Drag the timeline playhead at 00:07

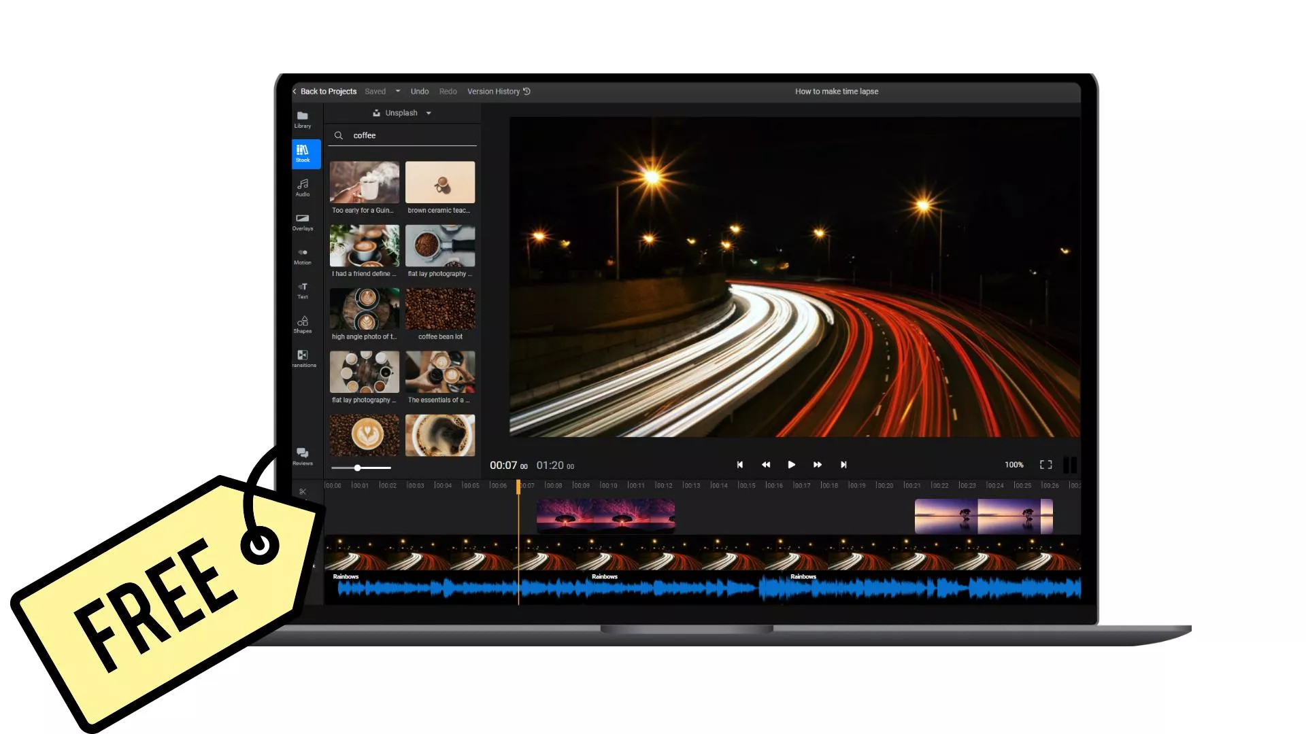tap(518, 484)
